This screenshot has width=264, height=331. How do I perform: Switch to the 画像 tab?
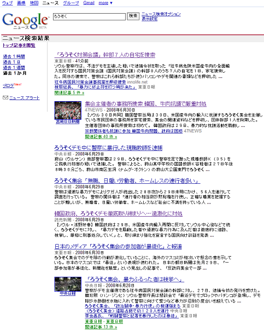click(x=21, y=3)
